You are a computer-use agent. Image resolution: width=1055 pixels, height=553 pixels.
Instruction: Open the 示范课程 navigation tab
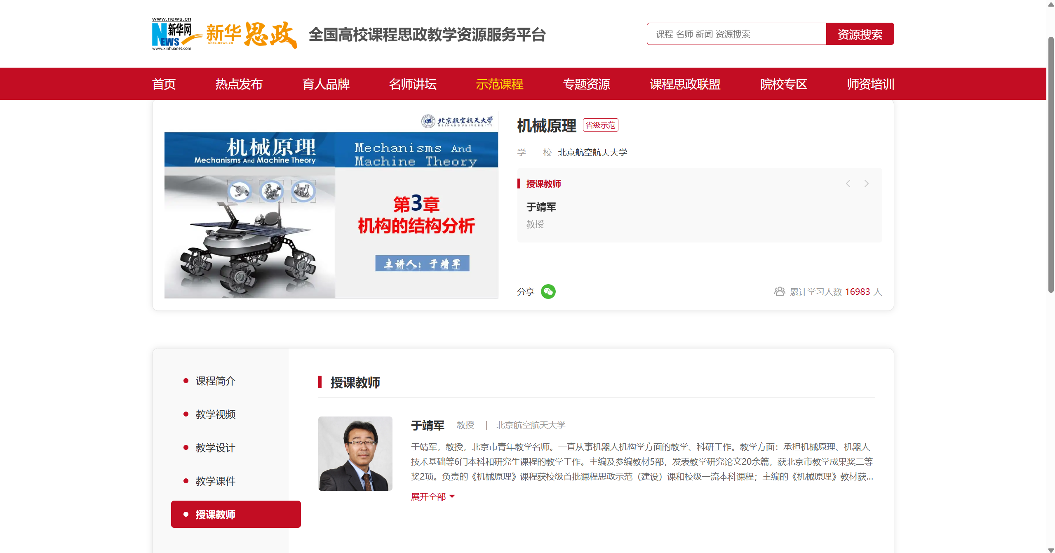(x=499, y=84)
